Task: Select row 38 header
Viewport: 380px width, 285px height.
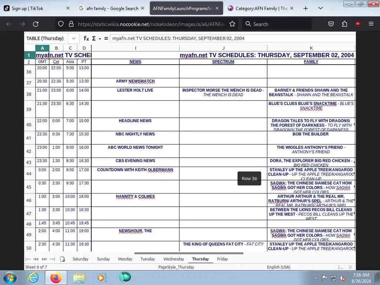Action: point(29,94)
